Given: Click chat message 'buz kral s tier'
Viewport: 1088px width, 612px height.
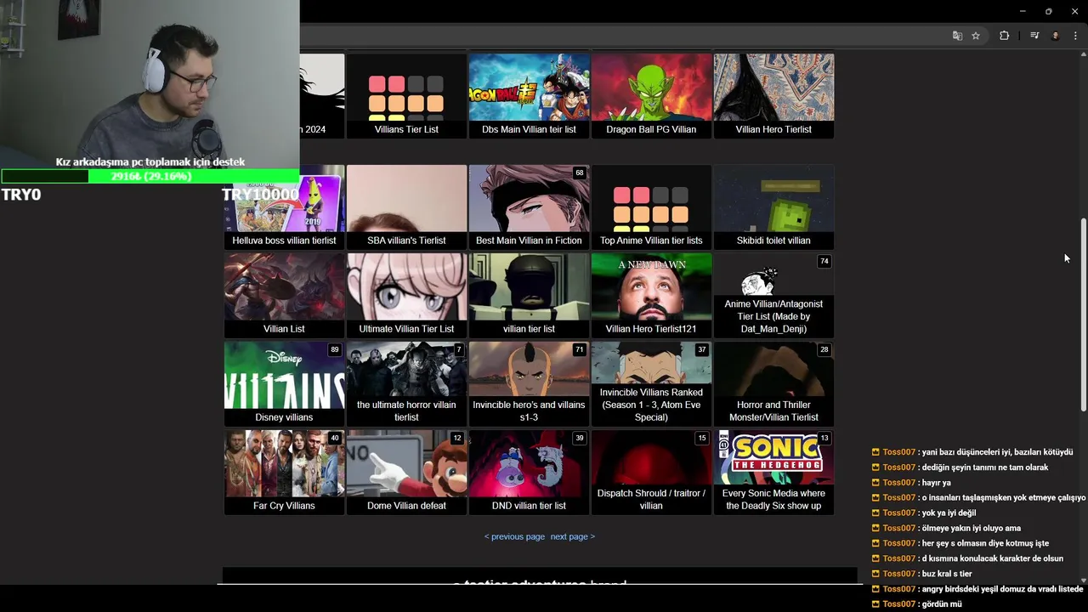Looking at the screenshot, I should pyautogui.click(x=946, y=574).
